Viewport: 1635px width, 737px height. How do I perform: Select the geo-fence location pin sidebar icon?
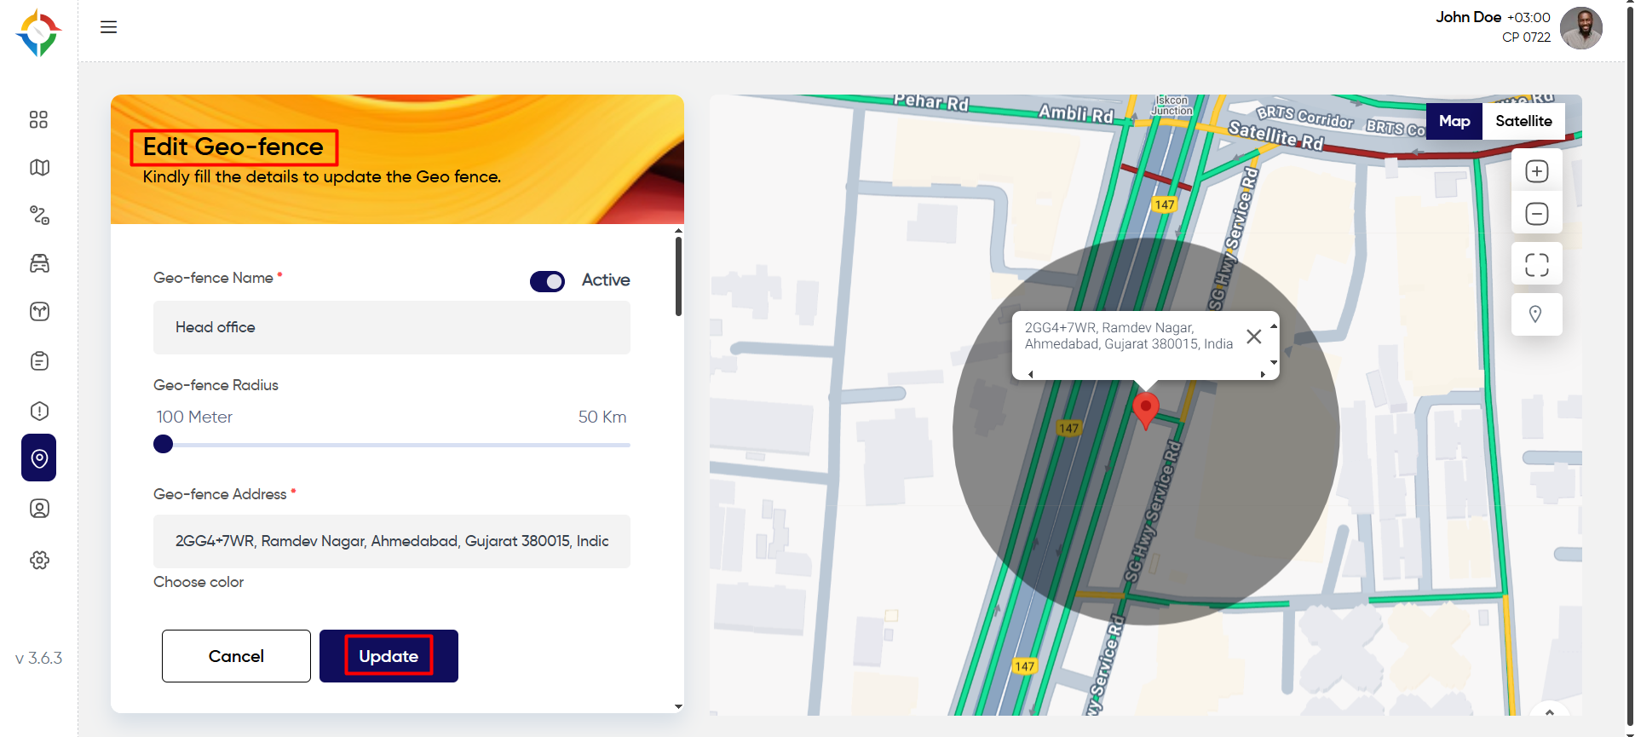[x=39, y=458]
